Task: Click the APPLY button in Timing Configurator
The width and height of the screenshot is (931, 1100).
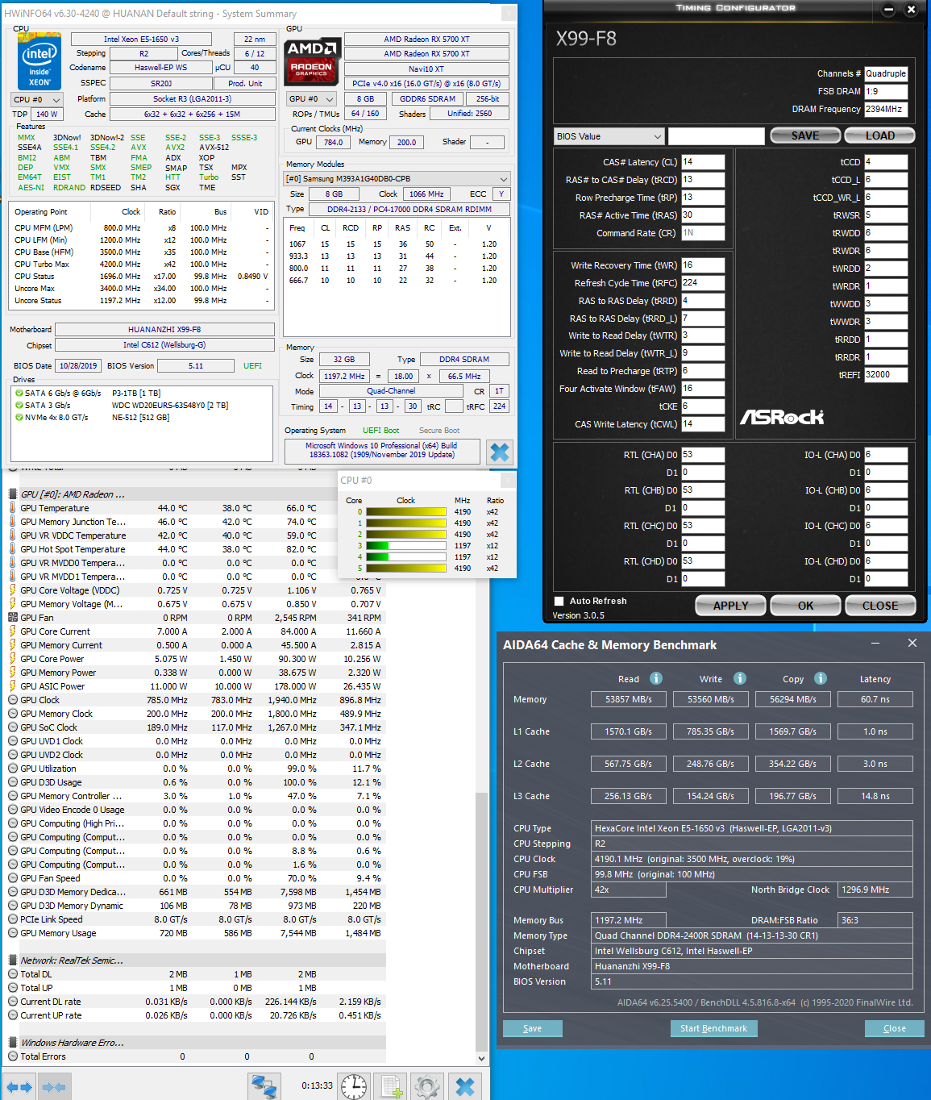Action: click(731, 606)
